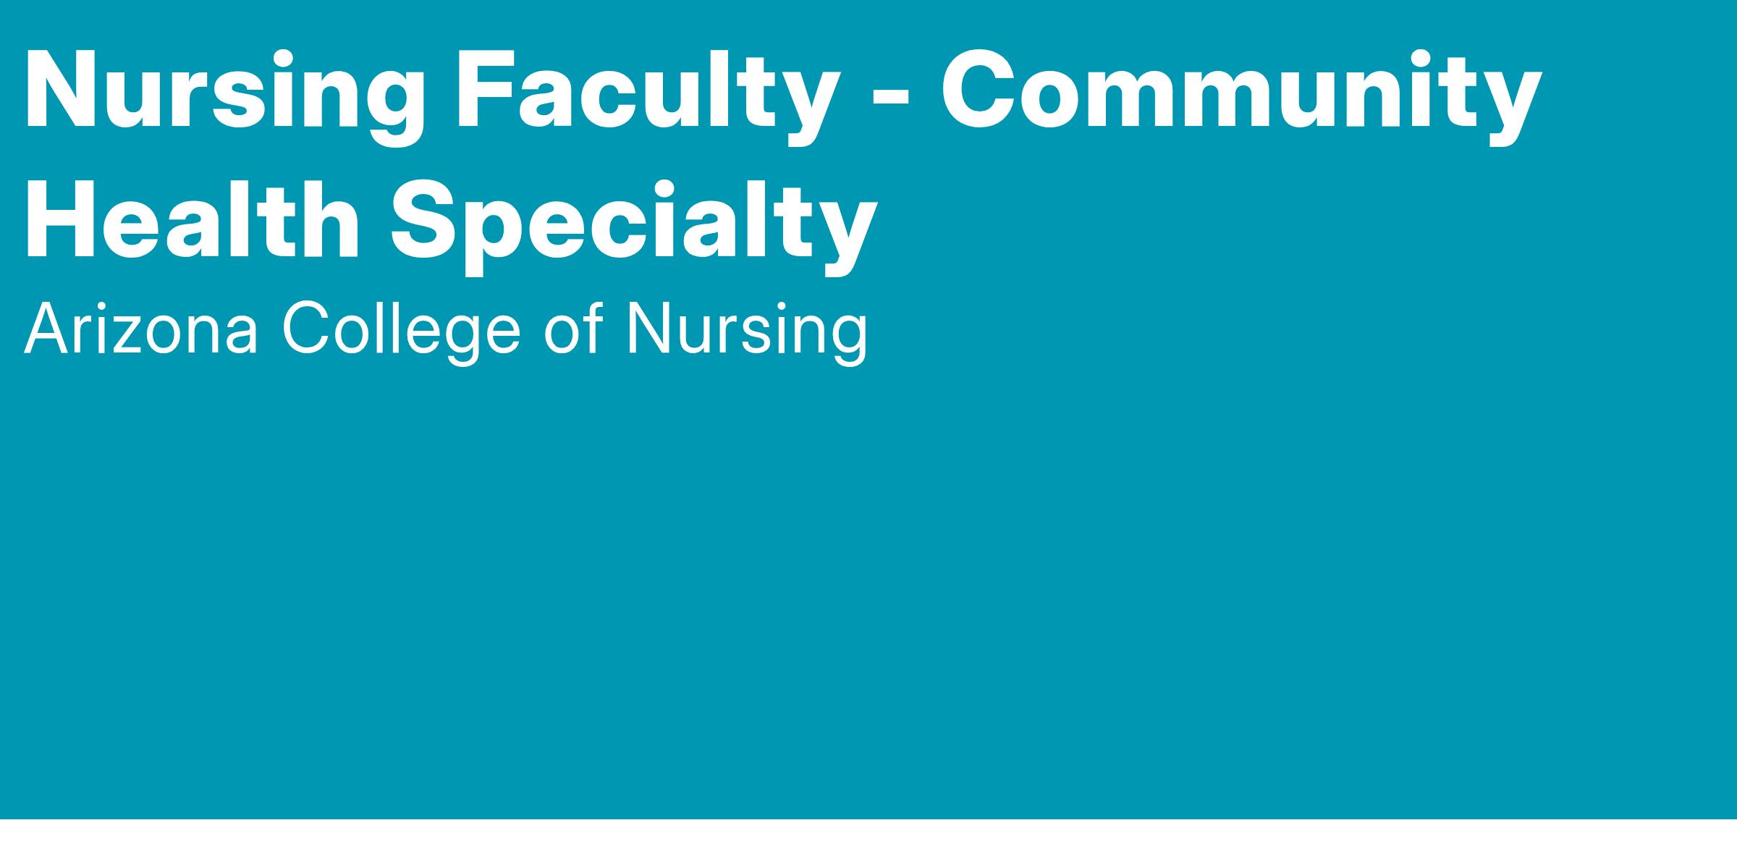Click the word "College" in the subtitle
The width and height of the screenshot is (1737, 849).
click(x=401, y=331)
